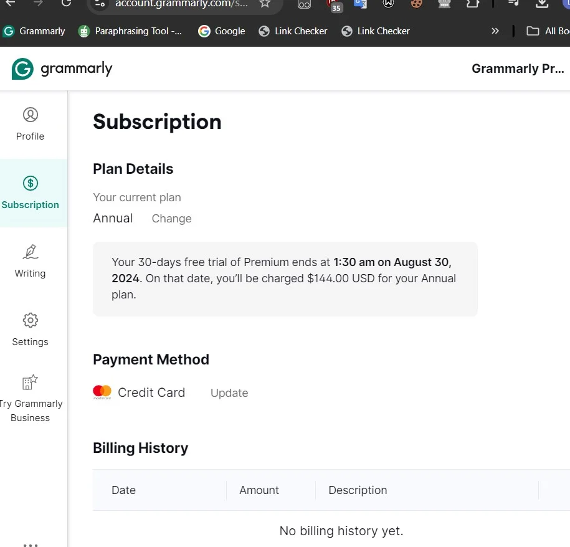Open the Google Translate extension icon
Image resolution: width=570 pixels, height=547 pixels.
[x=360, y=4]
